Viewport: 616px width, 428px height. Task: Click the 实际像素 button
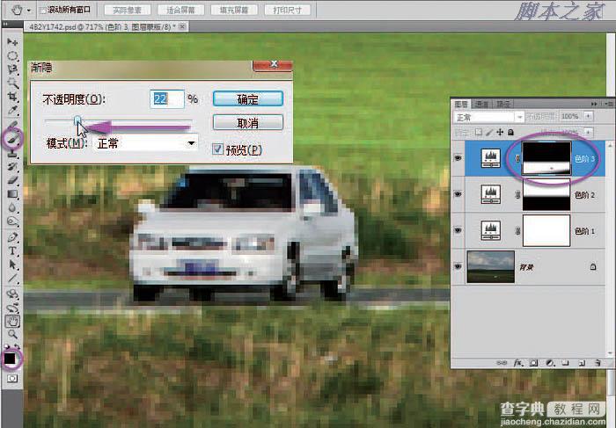coord(127,11)
